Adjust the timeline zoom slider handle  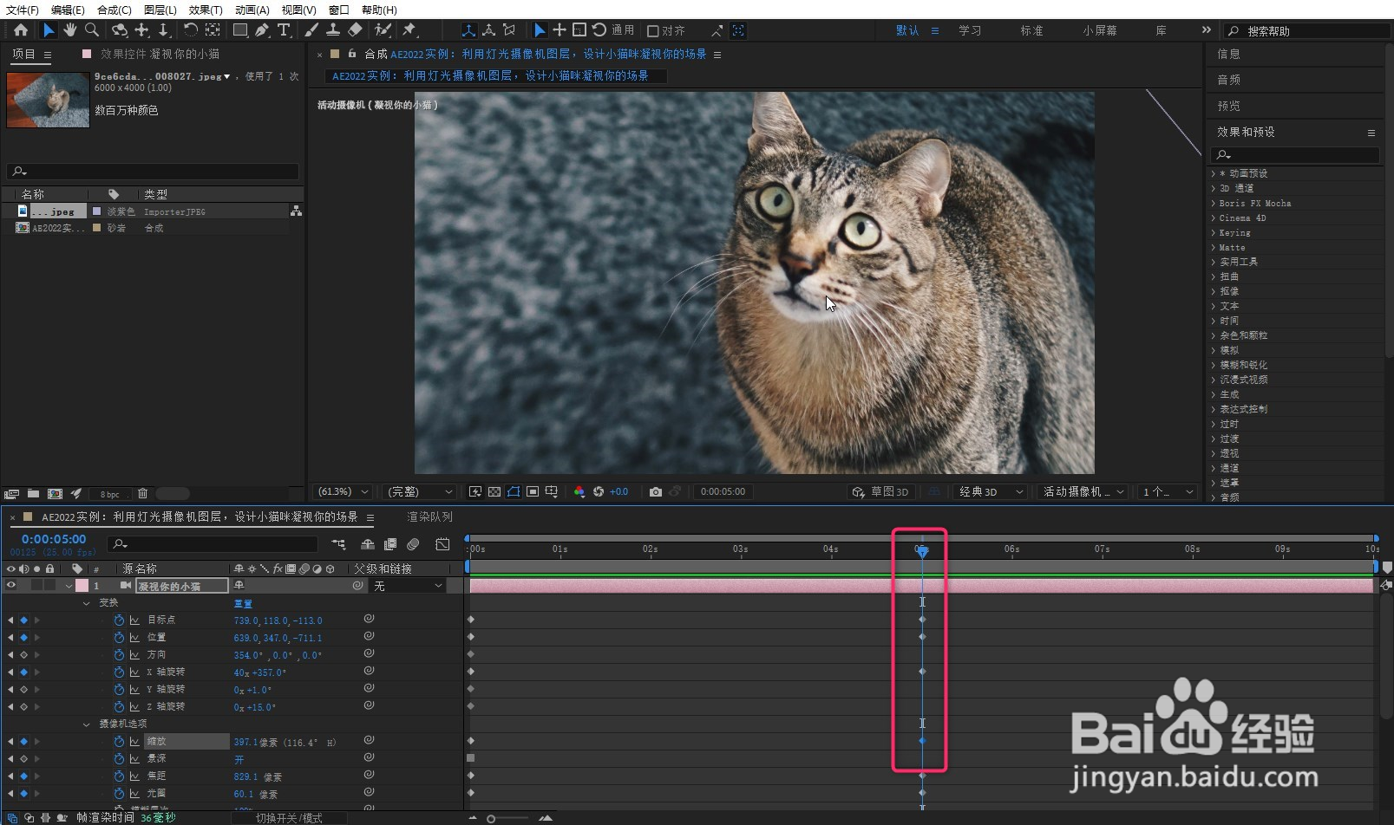coord(491,818)
